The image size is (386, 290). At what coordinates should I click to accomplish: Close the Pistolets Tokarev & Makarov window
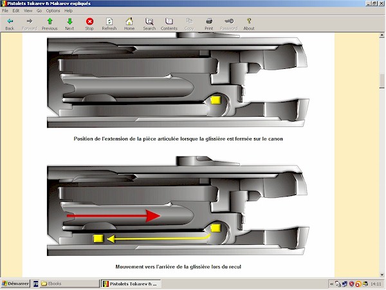pos(381,3)
